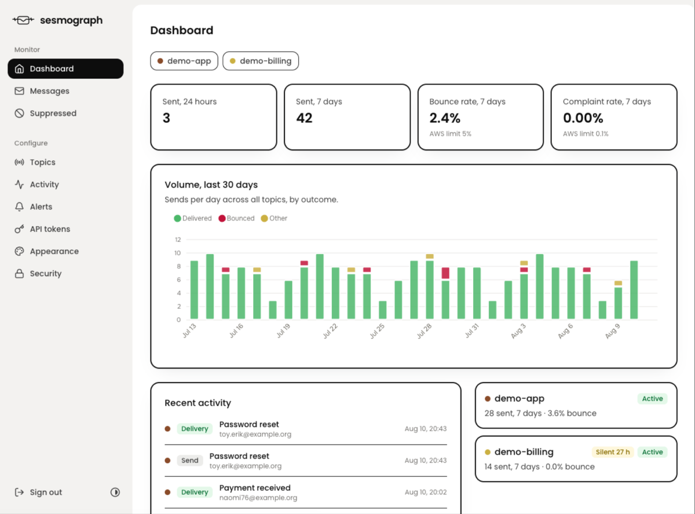695x514 pixels.
Task: Navigate to Alerts settings
Action: 65,207
